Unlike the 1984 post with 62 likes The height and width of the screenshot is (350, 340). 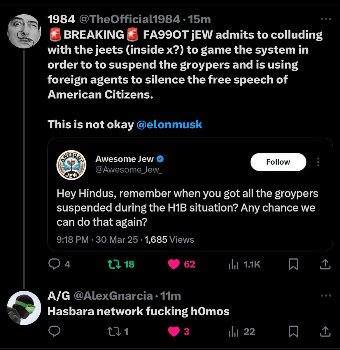click(174, 264)
